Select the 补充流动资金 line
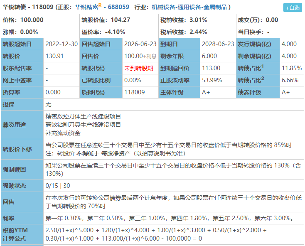Viewport: 305px width, 246px height. 63,133
